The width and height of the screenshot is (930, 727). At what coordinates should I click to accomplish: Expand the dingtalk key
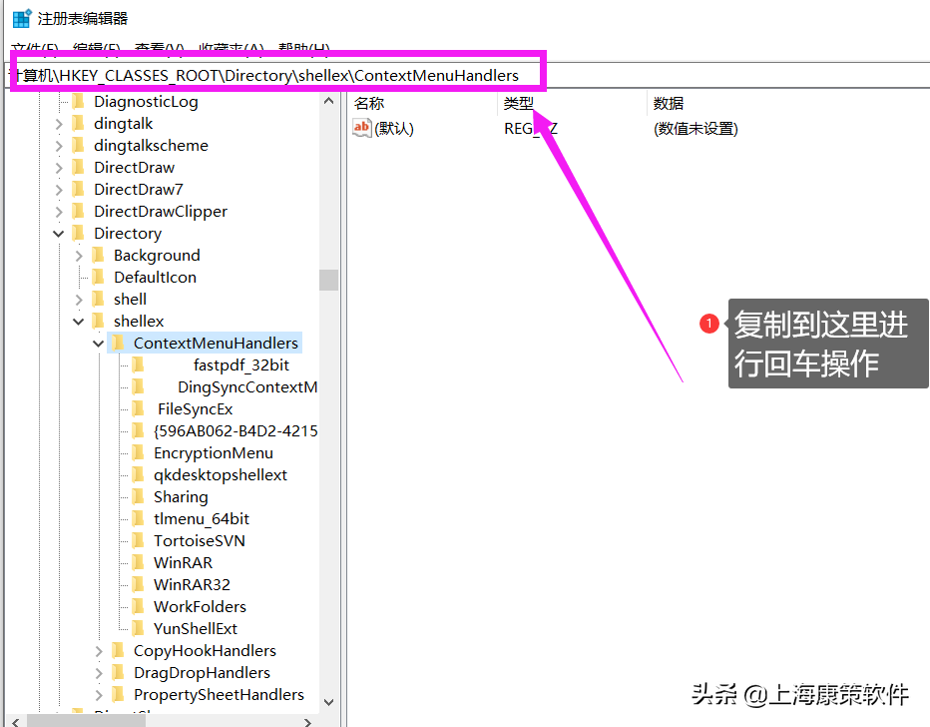[58, 124]
